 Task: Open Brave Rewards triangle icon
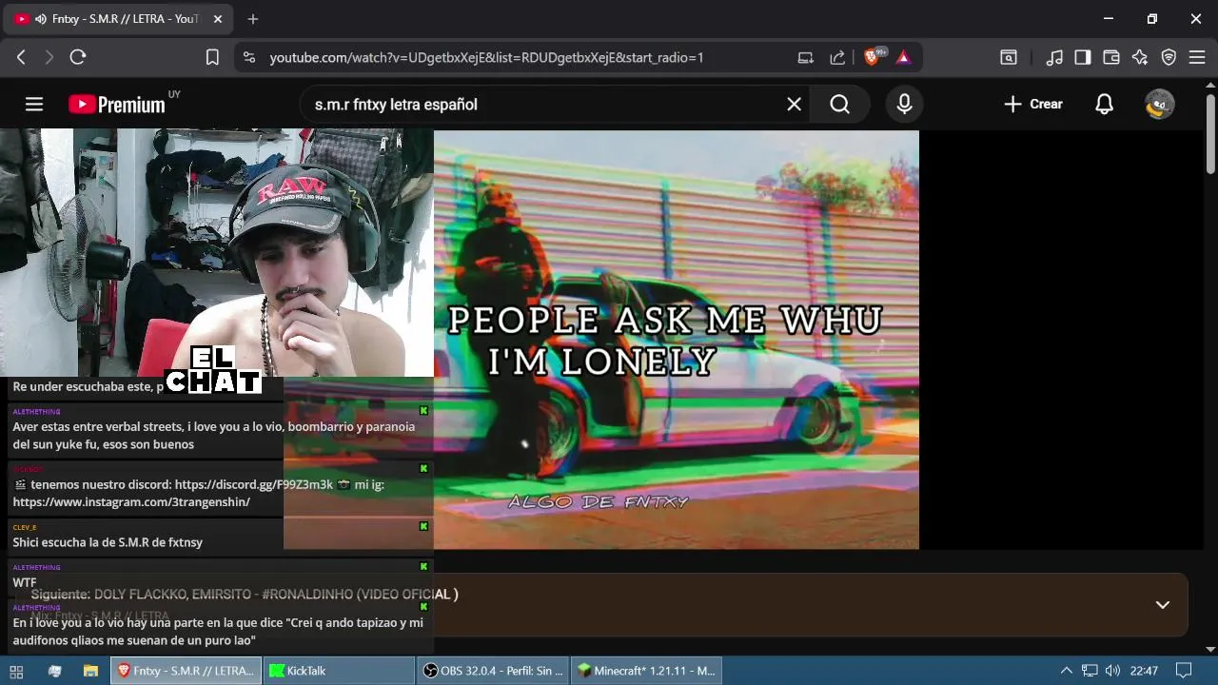pyautogui.click(x=904, y=57)
